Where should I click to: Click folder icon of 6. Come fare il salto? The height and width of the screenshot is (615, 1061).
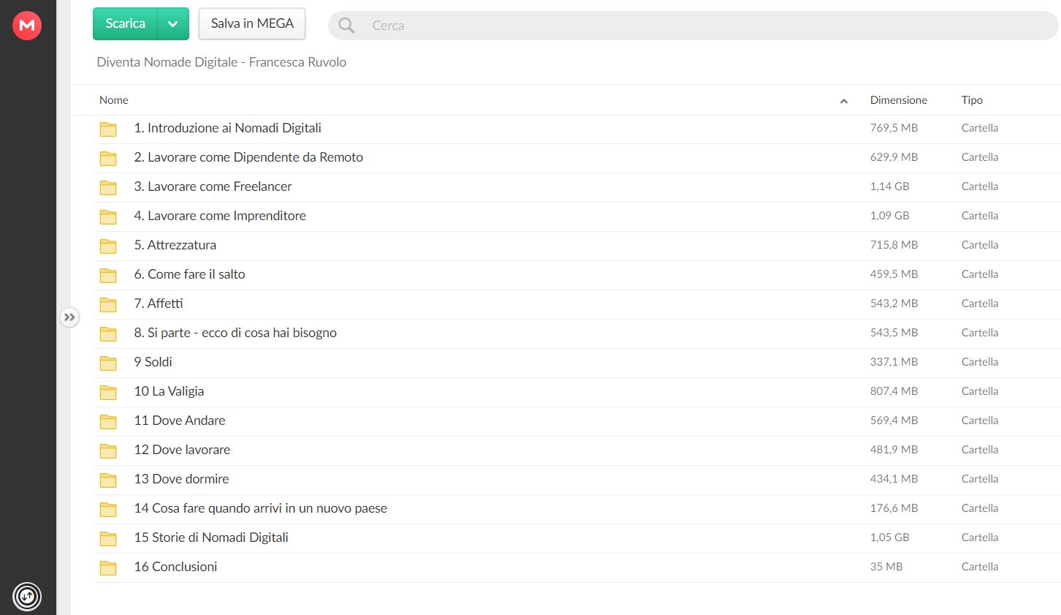[108, 275]
